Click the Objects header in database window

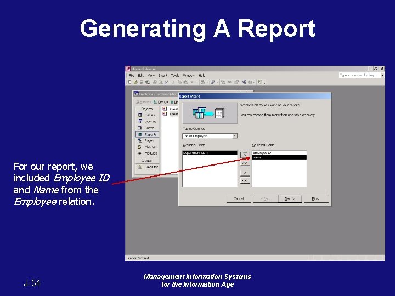pos(147,109)
